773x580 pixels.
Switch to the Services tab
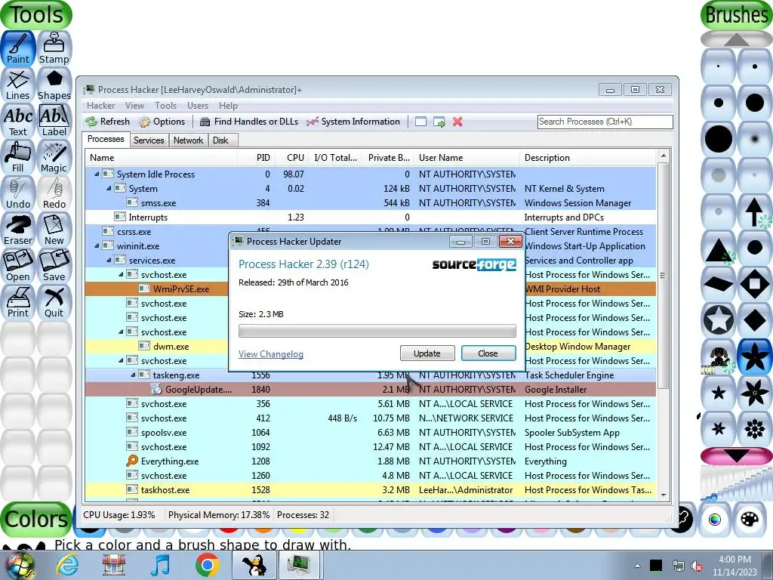(x=149, y=140)
